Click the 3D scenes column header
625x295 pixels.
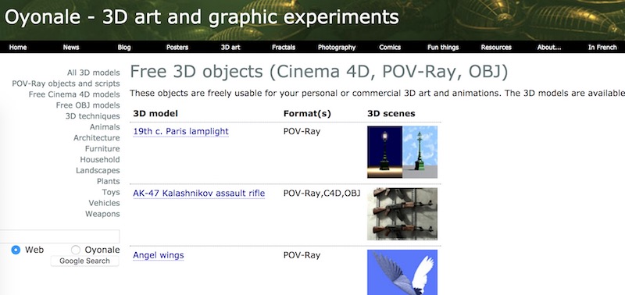(x=391, y=114)
